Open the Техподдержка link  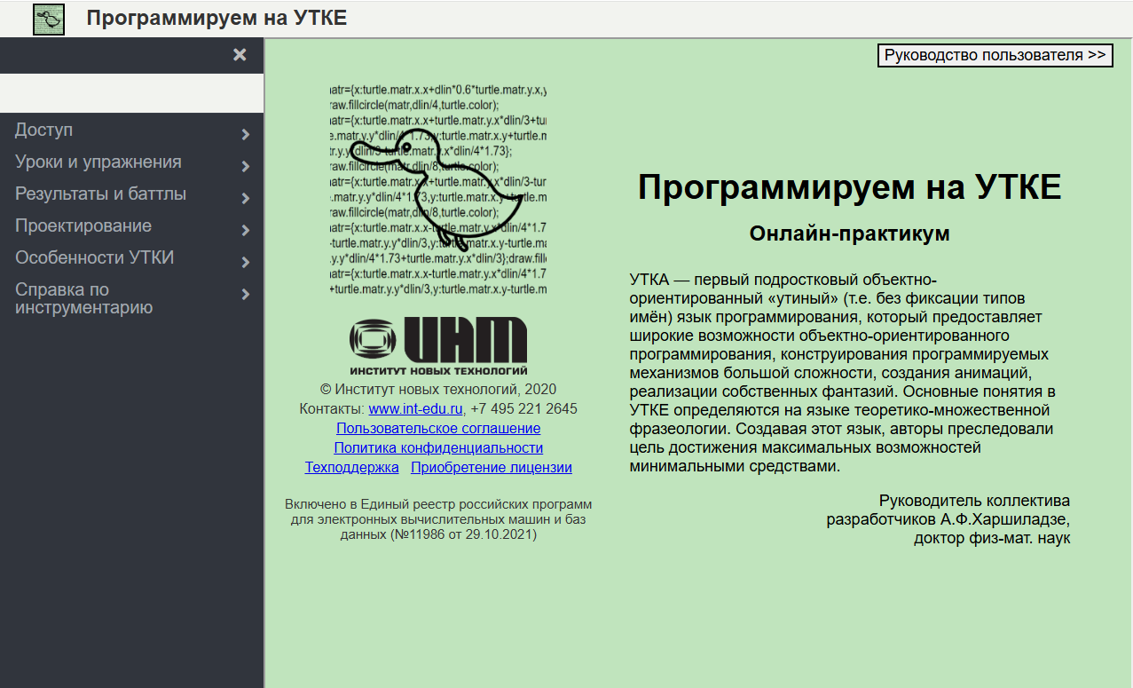352,468
